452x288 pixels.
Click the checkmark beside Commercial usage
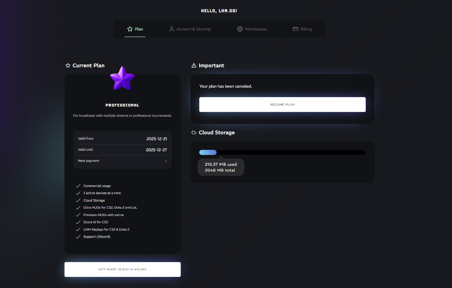pos(78,186)
